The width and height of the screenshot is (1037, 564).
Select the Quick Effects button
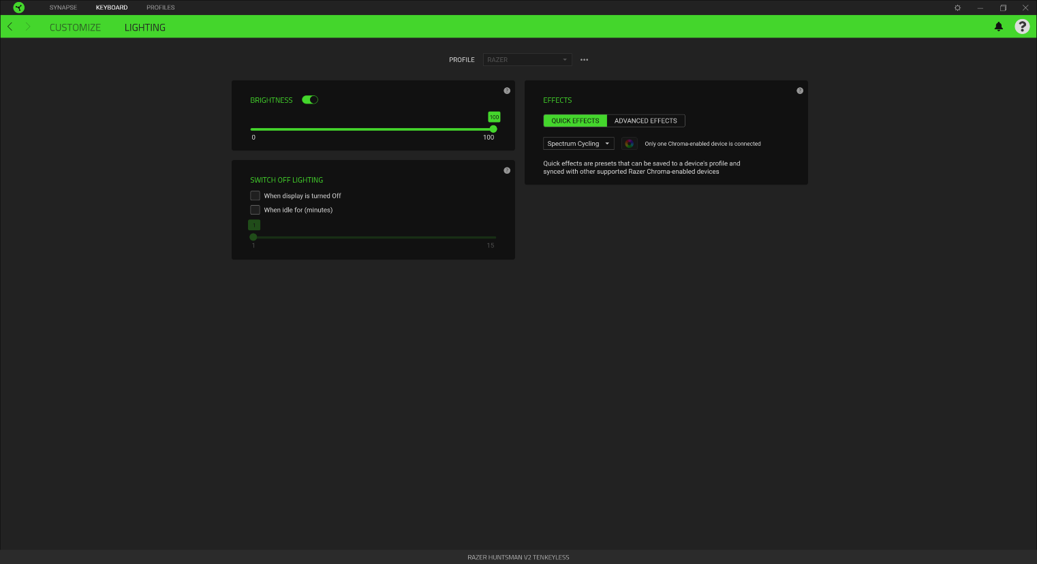tap(574, 121)
